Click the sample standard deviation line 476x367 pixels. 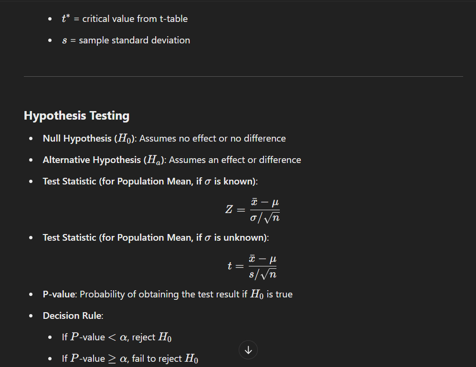(x=126, y=41)
